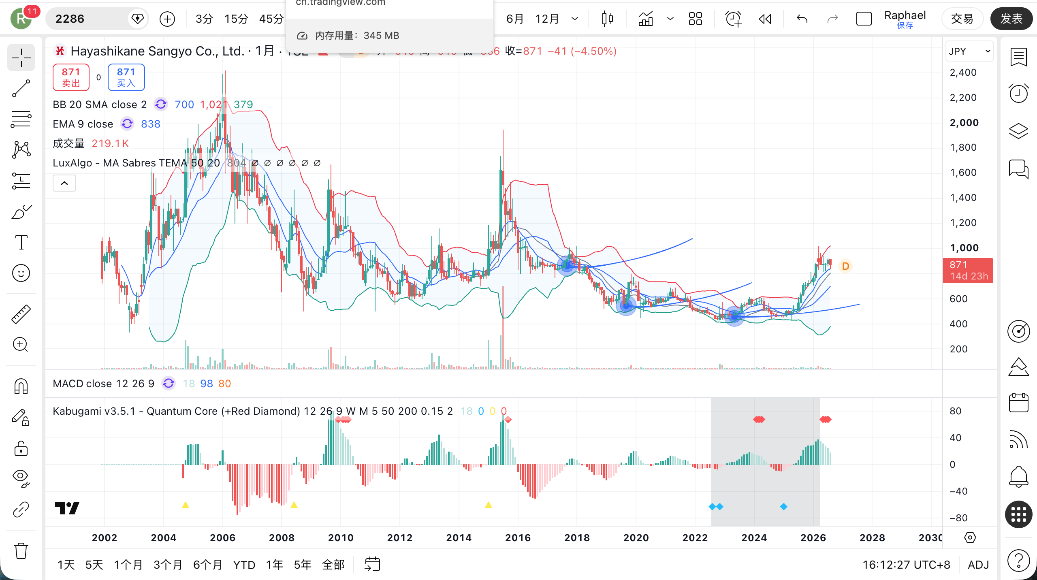This screenshot has width=1037, height=580.
Task: Open the time axis settings gear
Action: (x=970, y=537)
